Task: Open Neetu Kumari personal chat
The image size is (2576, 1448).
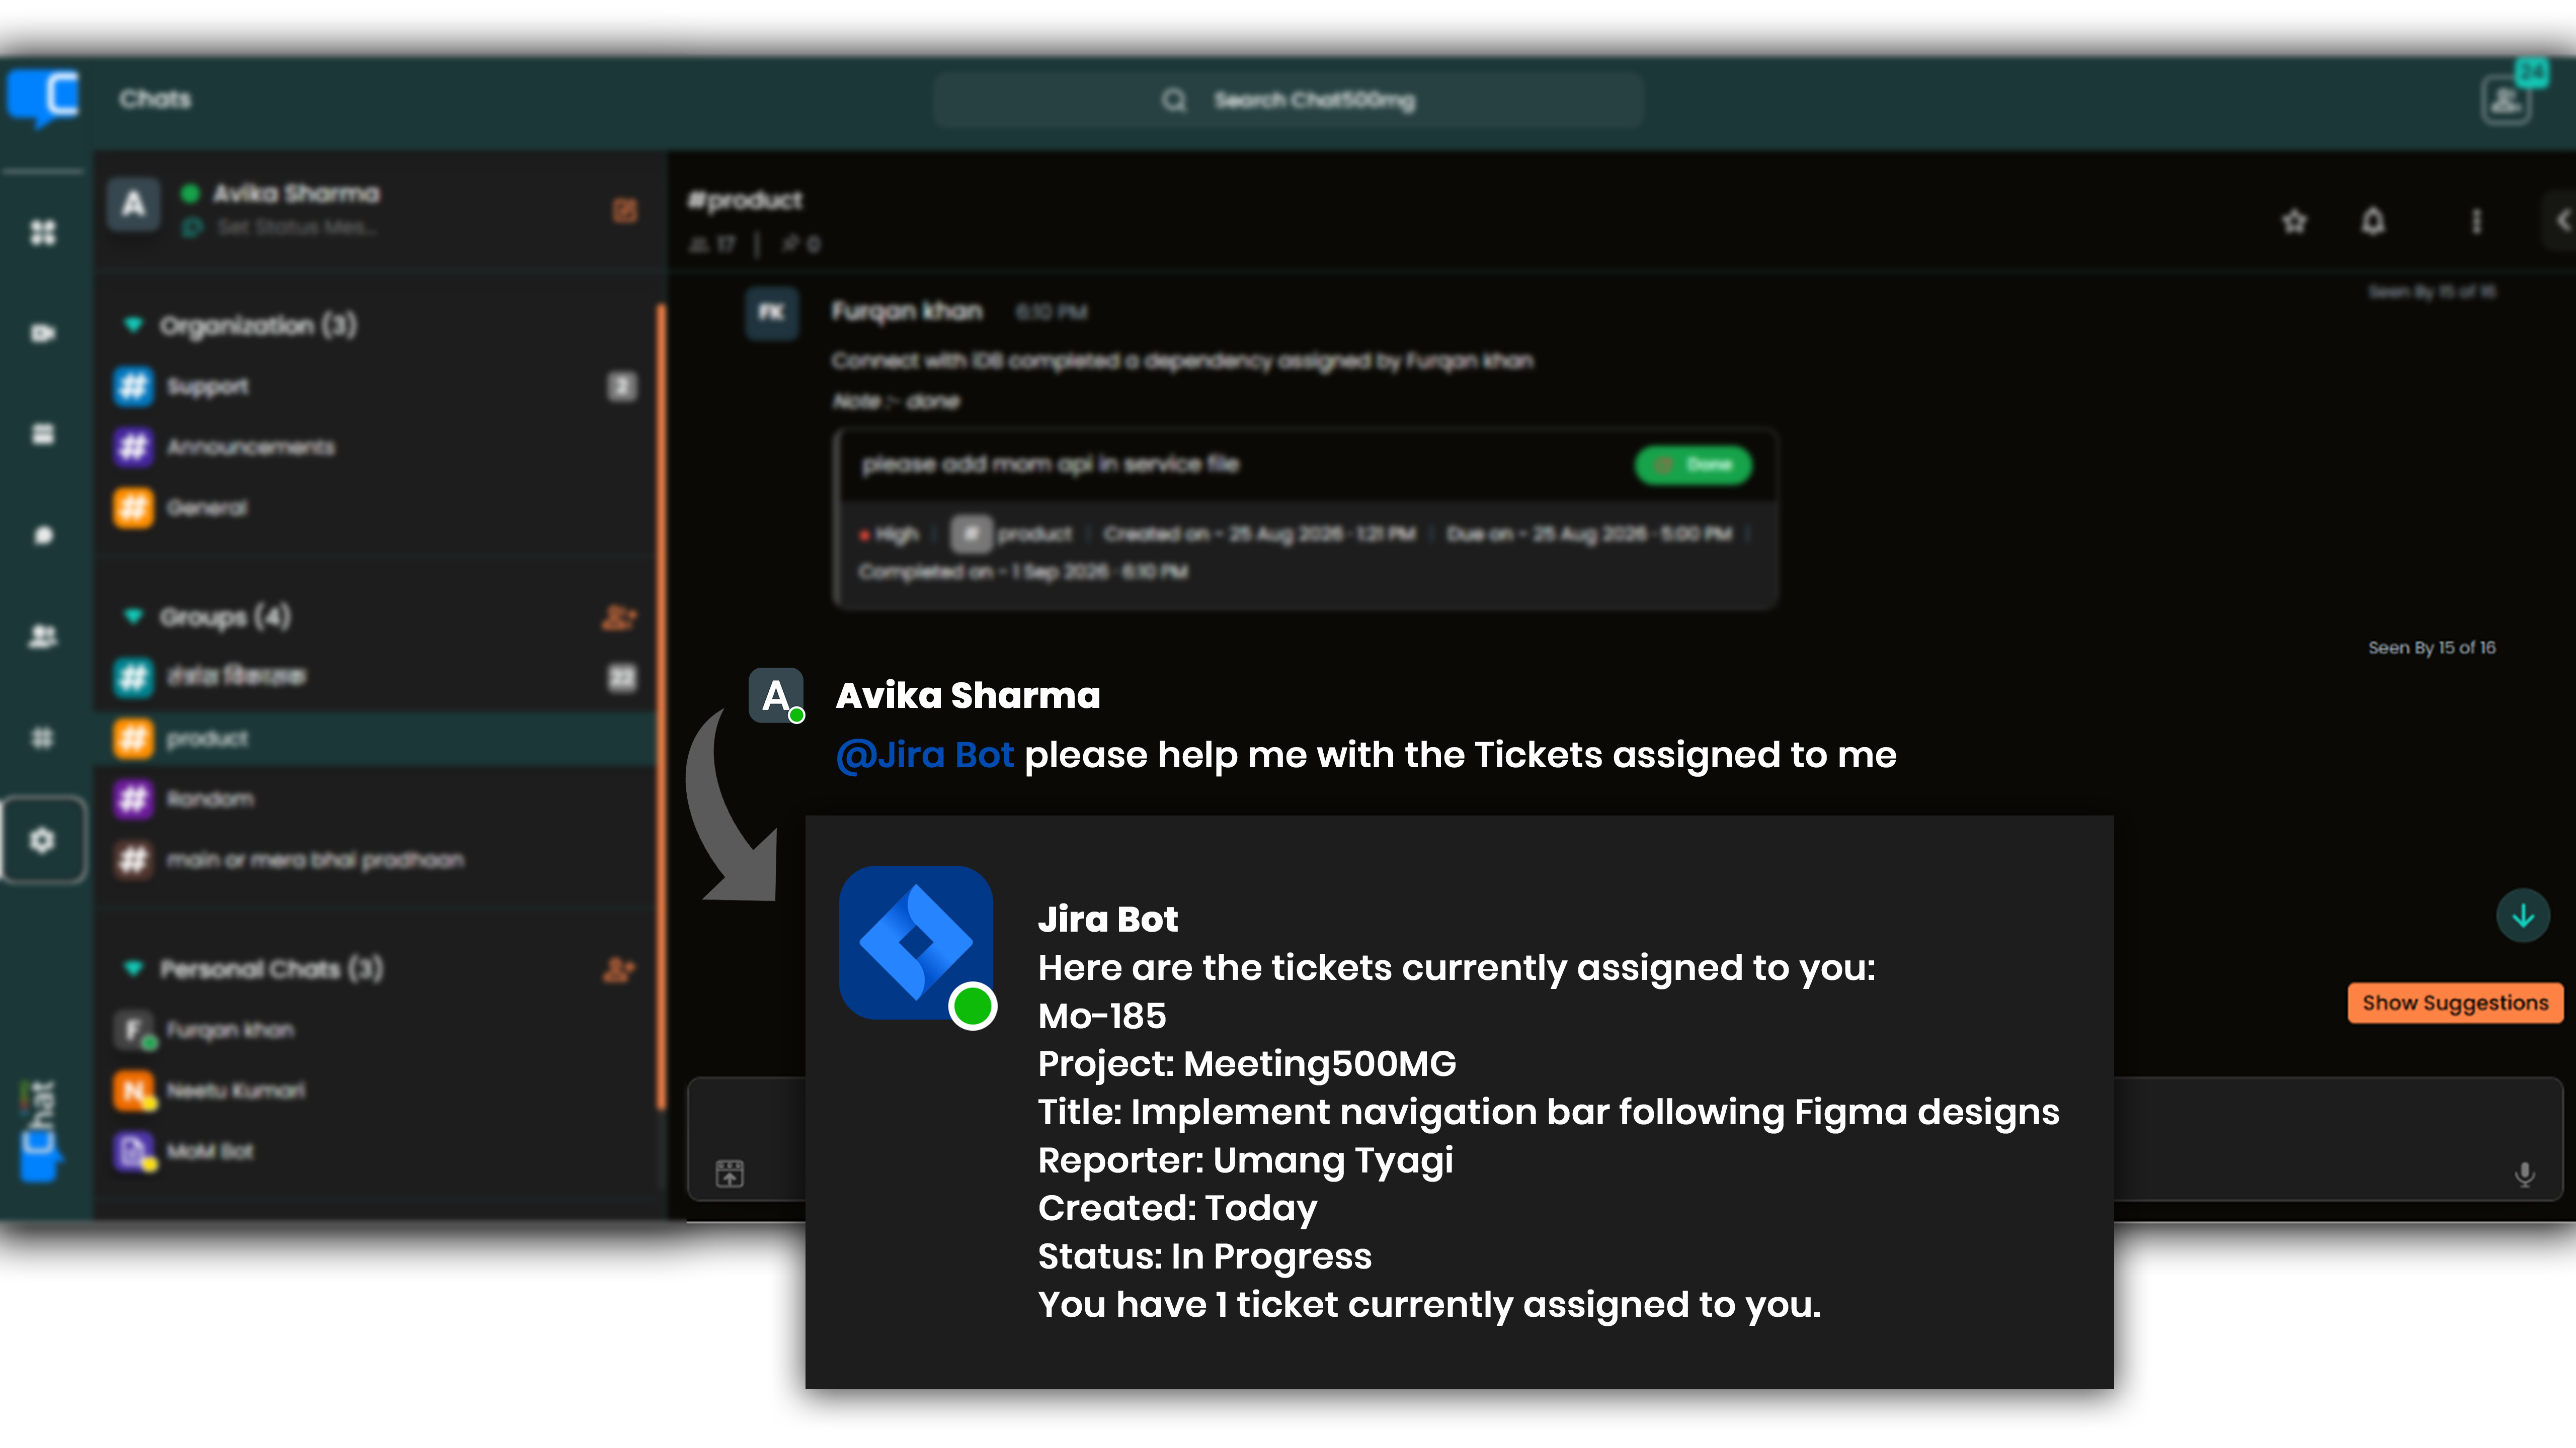Action: [x=376, y=1090]
